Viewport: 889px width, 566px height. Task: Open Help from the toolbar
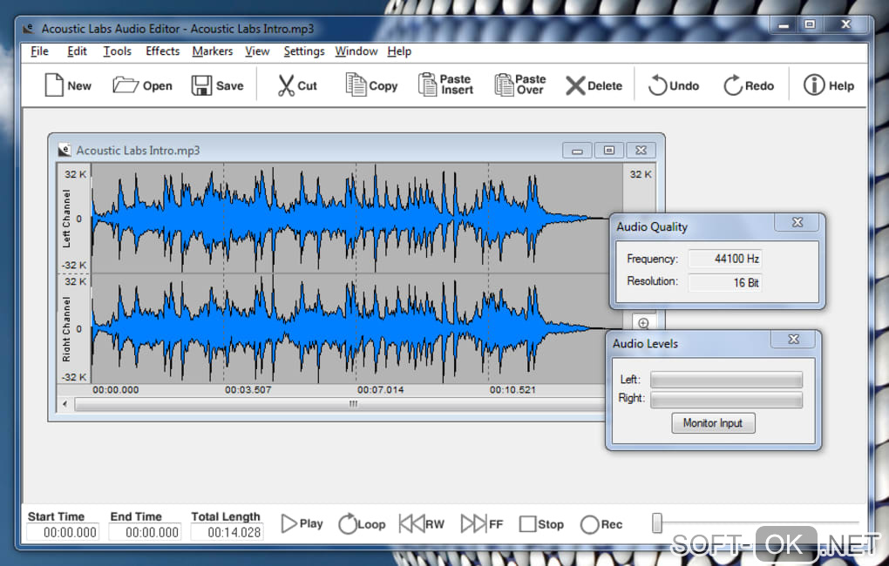pyautogui.click(x=814, y=85)
